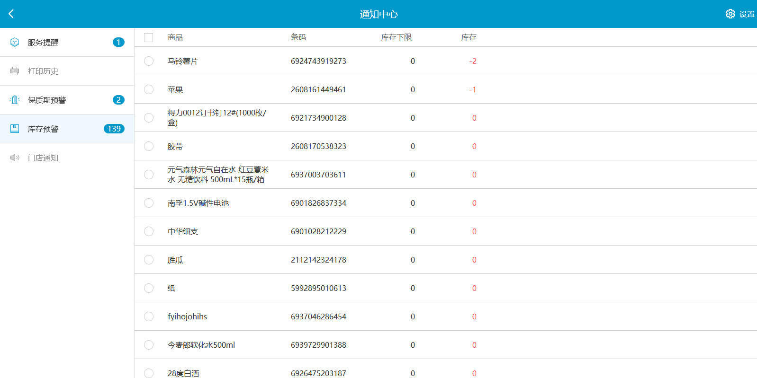Screen dimensions: 757x378
Task: Open the 门店通知 section
Action: click(x=67, y=158)
